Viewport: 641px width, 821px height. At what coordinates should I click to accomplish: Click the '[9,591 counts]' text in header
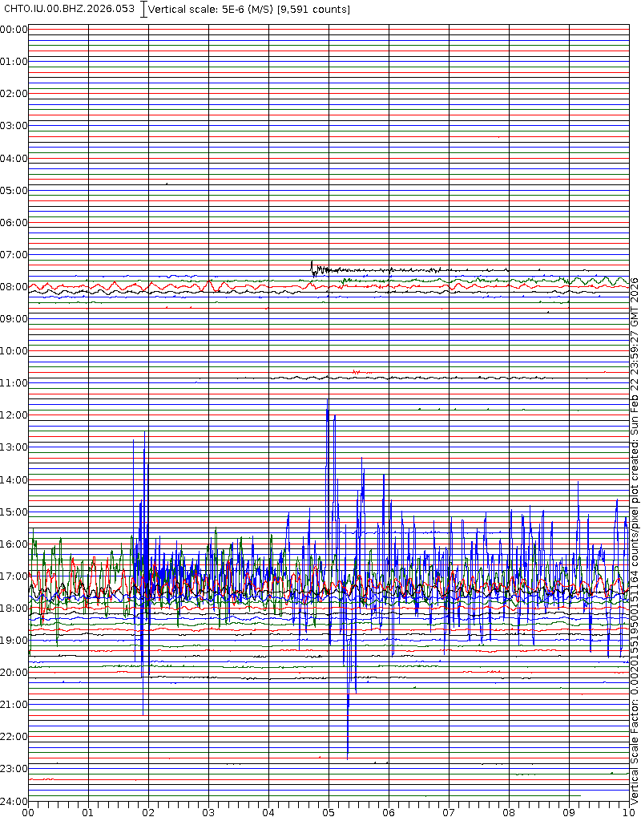[x=313, y=10]
